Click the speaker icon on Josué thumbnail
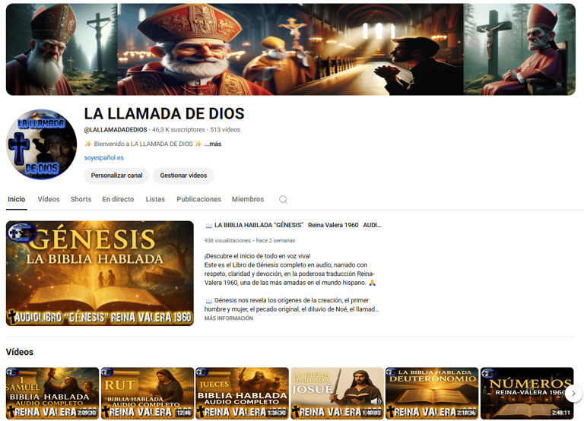The height and width of the screenshot is (421, 584). tap(376, 401)
